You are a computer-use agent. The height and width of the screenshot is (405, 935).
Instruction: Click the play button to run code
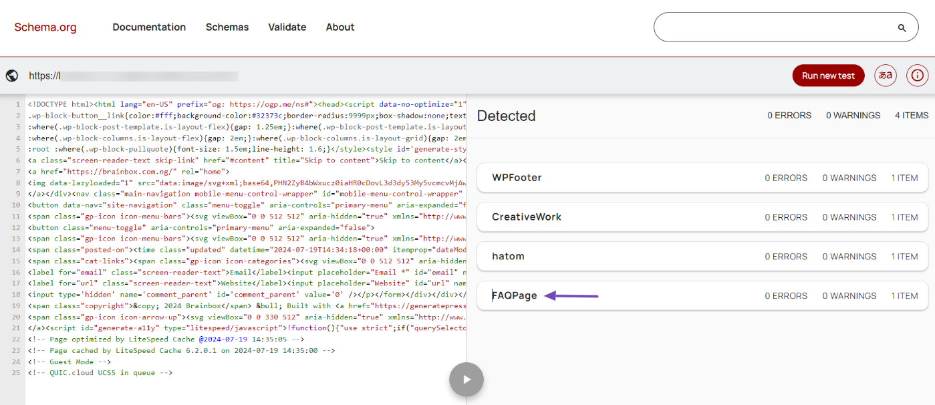pyautogui.click(x=466, y=380)
